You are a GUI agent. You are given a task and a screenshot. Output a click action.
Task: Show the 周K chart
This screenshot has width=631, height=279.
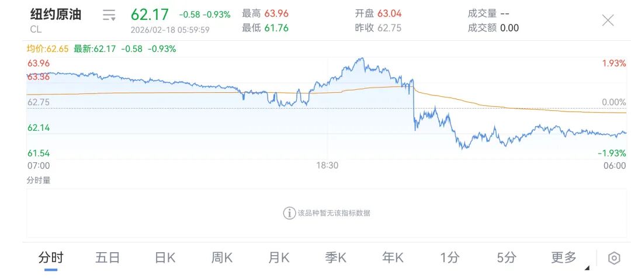pos(222,257)
